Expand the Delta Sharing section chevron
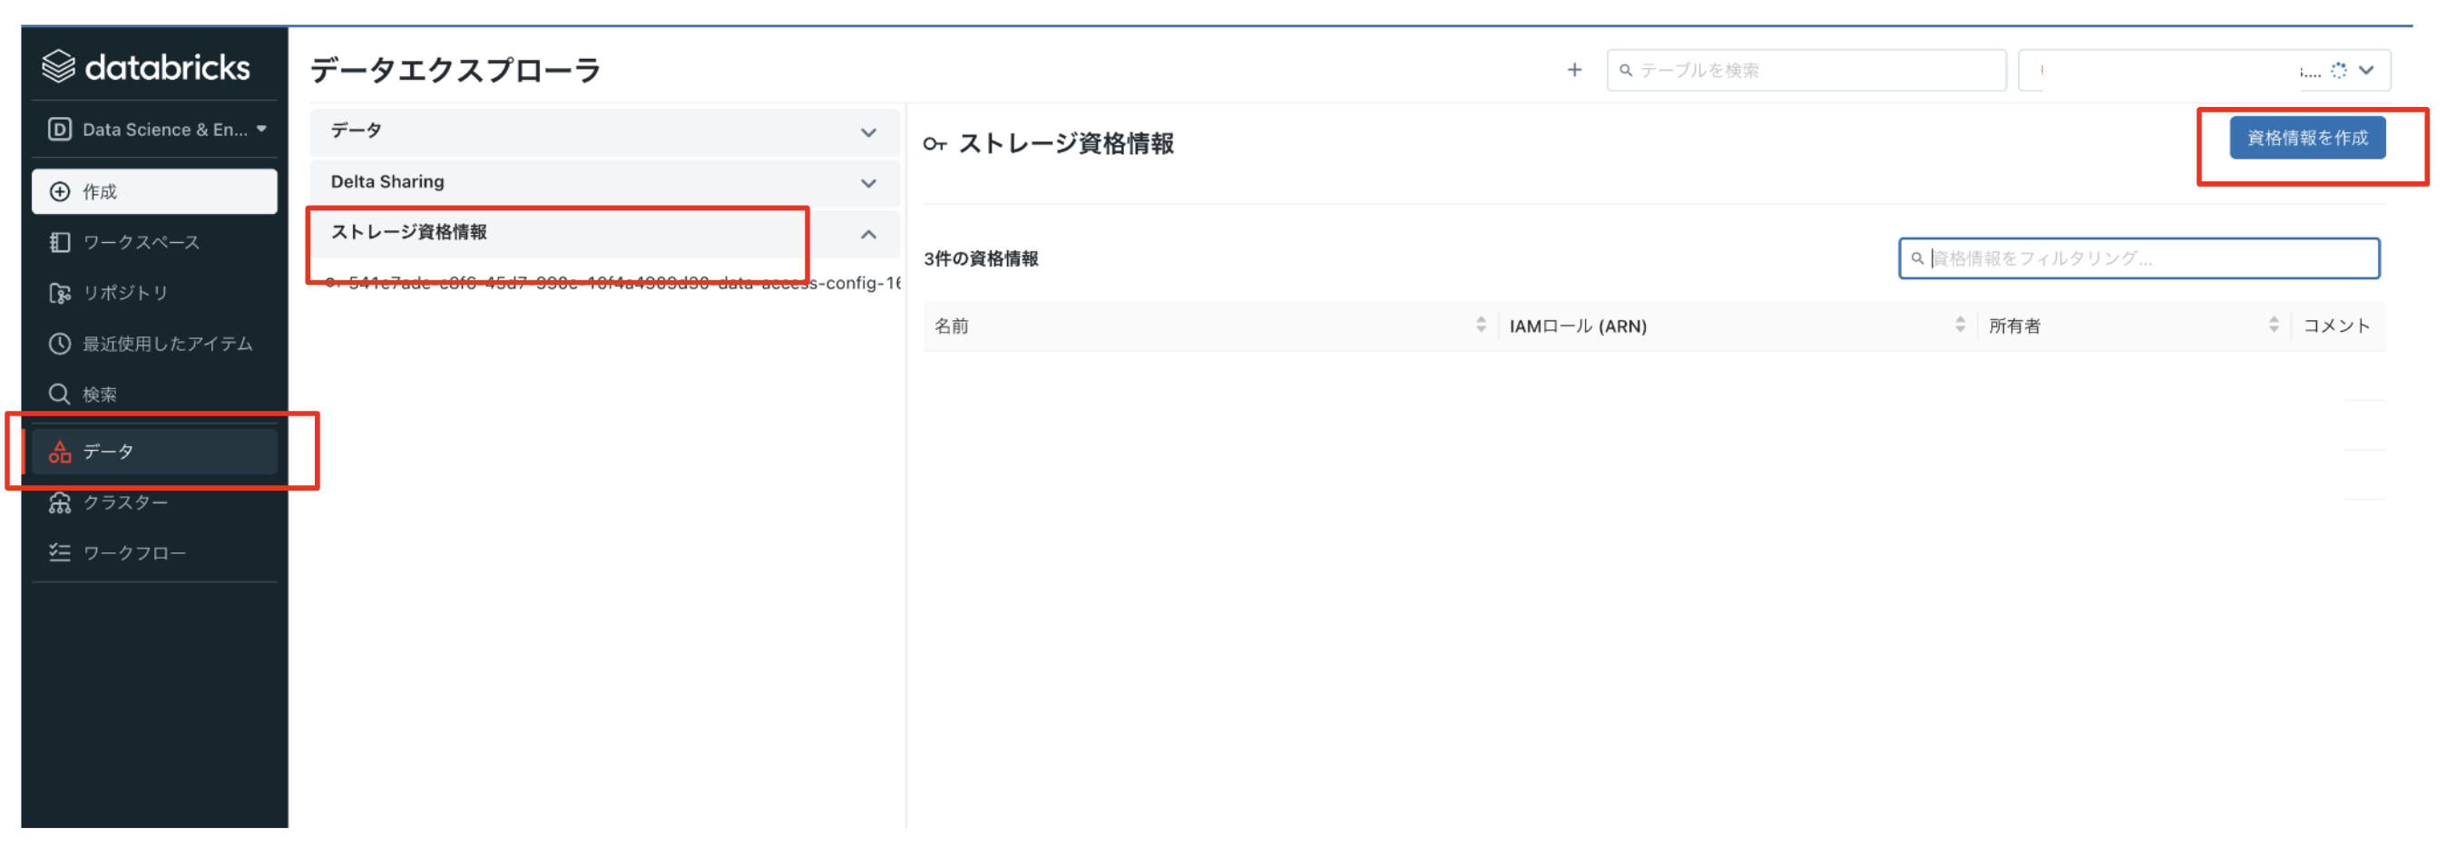The image size is (2446, 847). 868,182
